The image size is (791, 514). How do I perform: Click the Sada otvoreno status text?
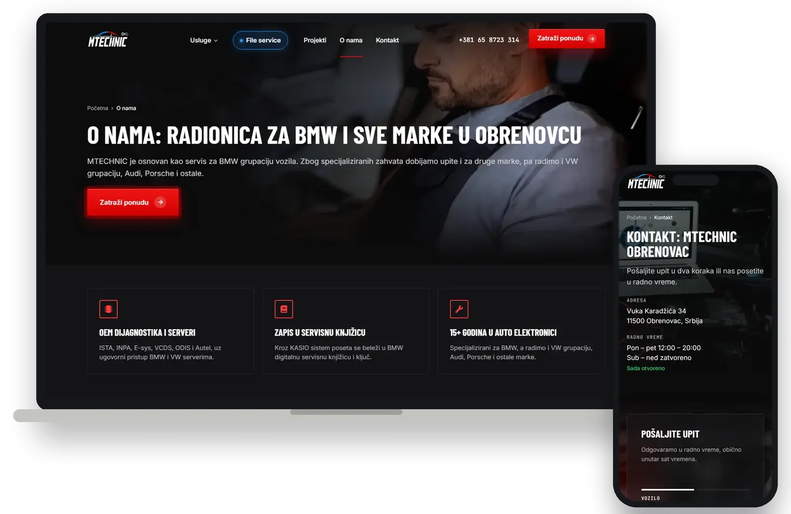(646, 368)
